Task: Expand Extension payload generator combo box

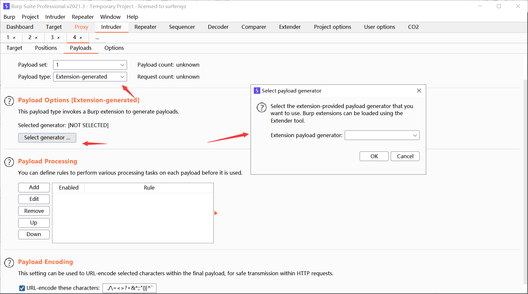Action: (382, 135)
